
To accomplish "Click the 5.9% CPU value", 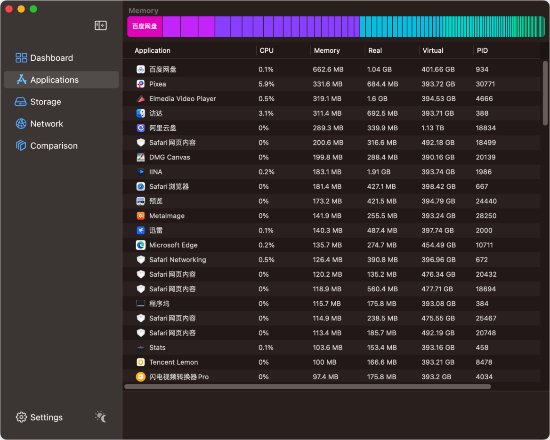I will click(x=267, y=84).
